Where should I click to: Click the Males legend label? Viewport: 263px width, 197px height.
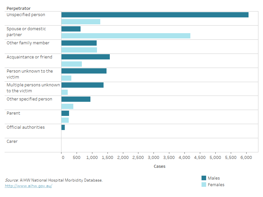[x=214, y=178]
